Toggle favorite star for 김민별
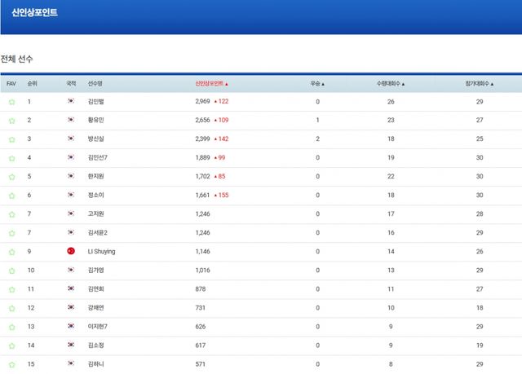Viewport: 522px width, 374px height. click(11, 102)
